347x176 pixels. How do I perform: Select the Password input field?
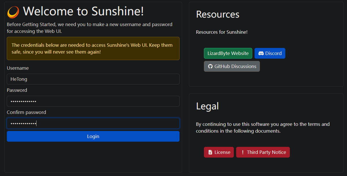click(93, 101)
